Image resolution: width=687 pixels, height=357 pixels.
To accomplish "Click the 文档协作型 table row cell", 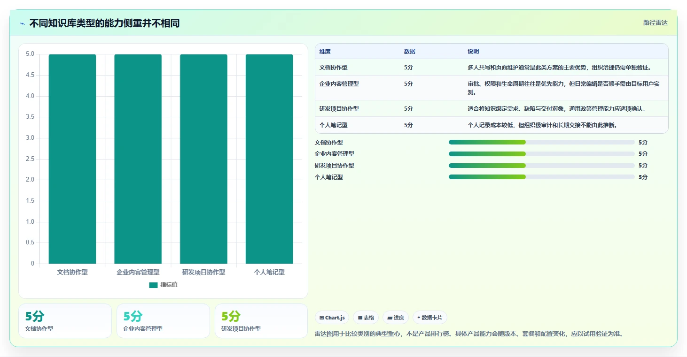I will pos(334,68).
